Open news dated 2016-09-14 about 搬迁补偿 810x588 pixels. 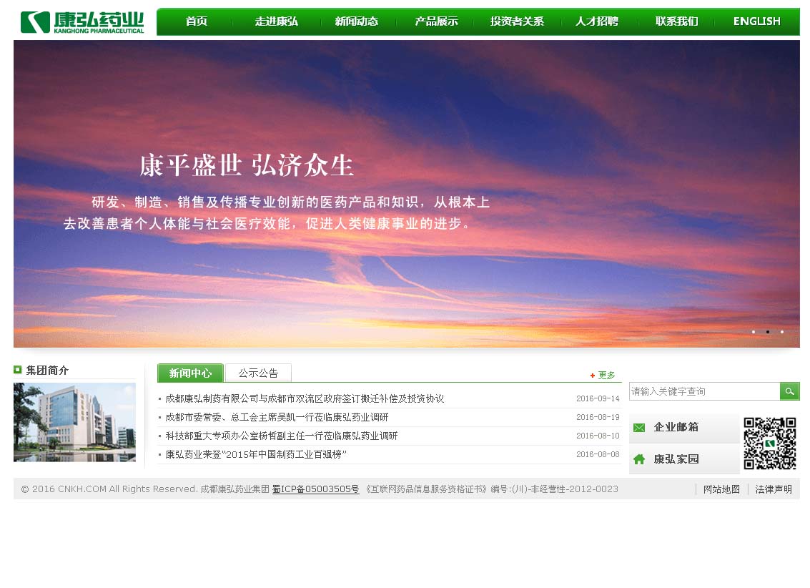(x=305, y=398)
